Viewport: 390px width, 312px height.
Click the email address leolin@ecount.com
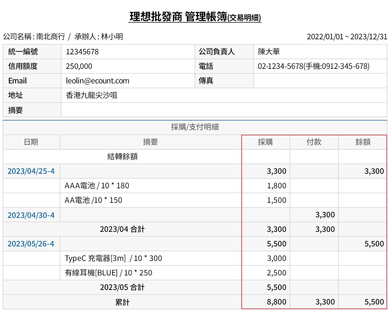tap(98, 81)
